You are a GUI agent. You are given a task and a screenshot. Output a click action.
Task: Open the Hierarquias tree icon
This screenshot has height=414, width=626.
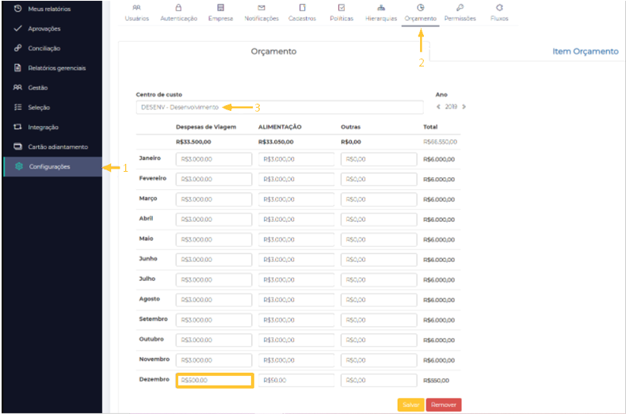[x=381, y=8]
